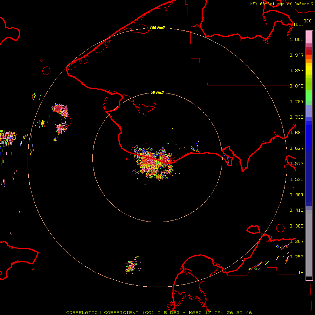Click the 50 NMI range ring label
The image size is (315, 315).
pyautogui.click(x=157, y=92)
